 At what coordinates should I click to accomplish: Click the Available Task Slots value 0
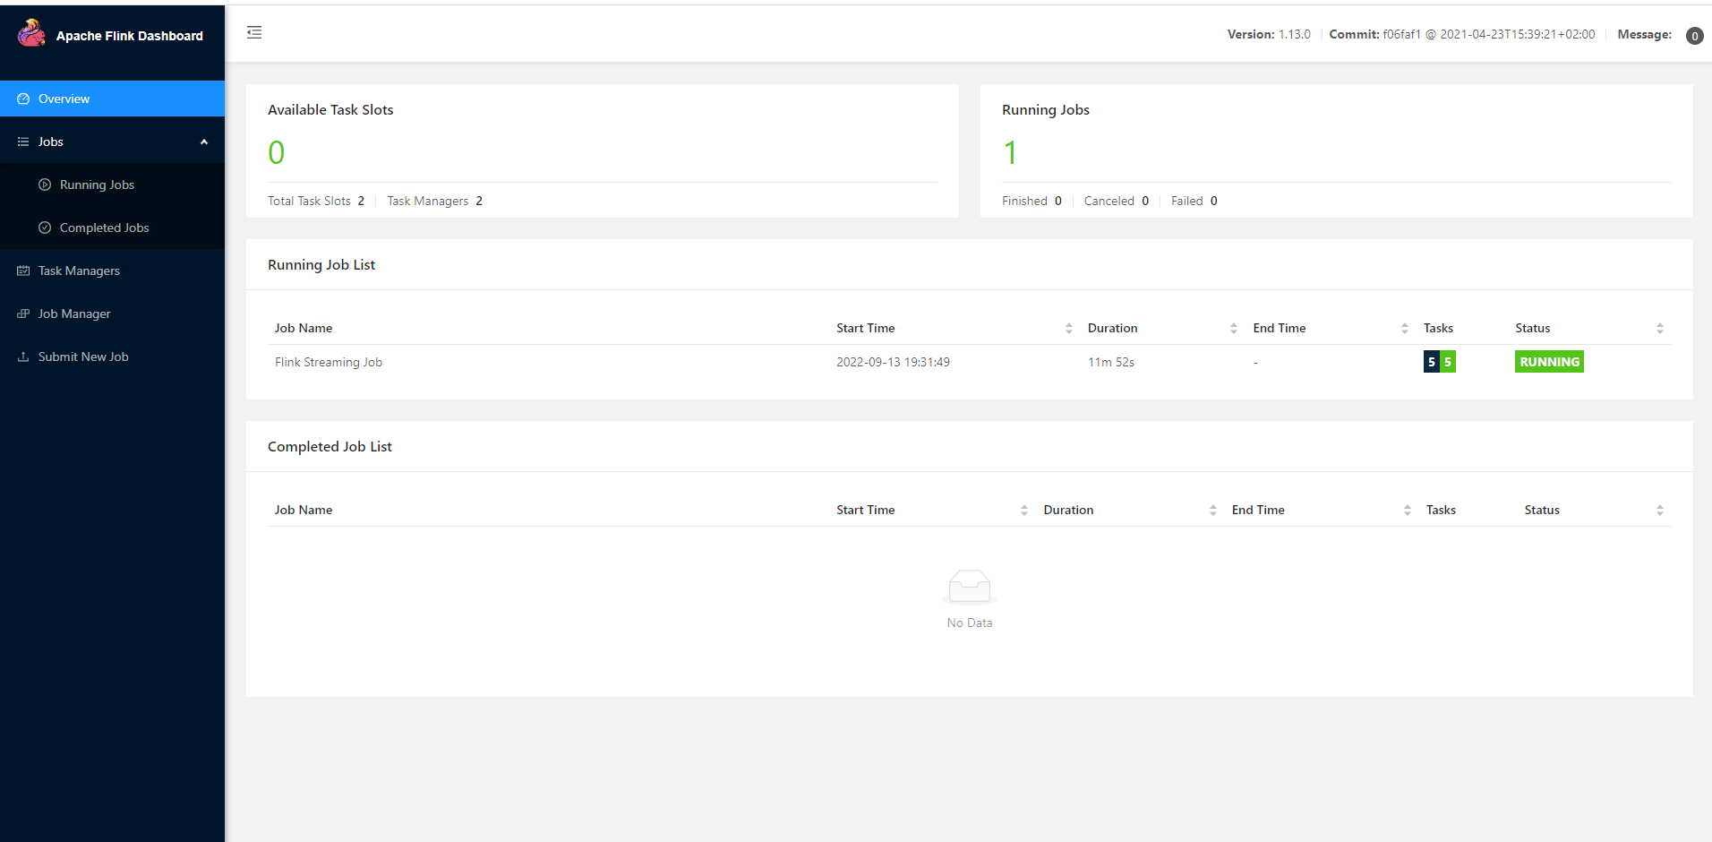[277, 152]
